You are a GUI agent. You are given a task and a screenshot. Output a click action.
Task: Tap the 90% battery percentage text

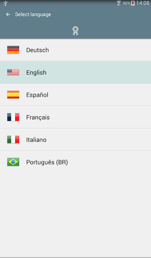click(x=127, y=3)
